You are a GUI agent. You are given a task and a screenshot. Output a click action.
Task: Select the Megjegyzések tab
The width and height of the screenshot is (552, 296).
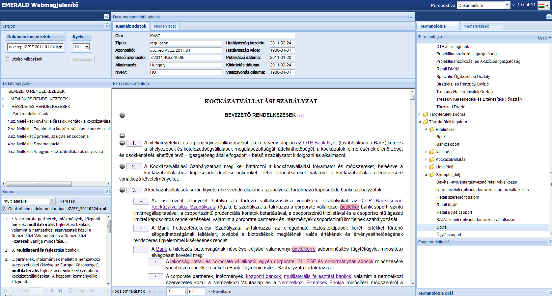tap(481, 26)
